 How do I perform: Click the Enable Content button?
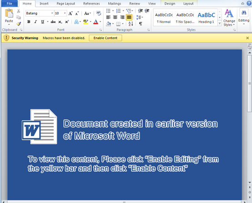pos(106,38)
